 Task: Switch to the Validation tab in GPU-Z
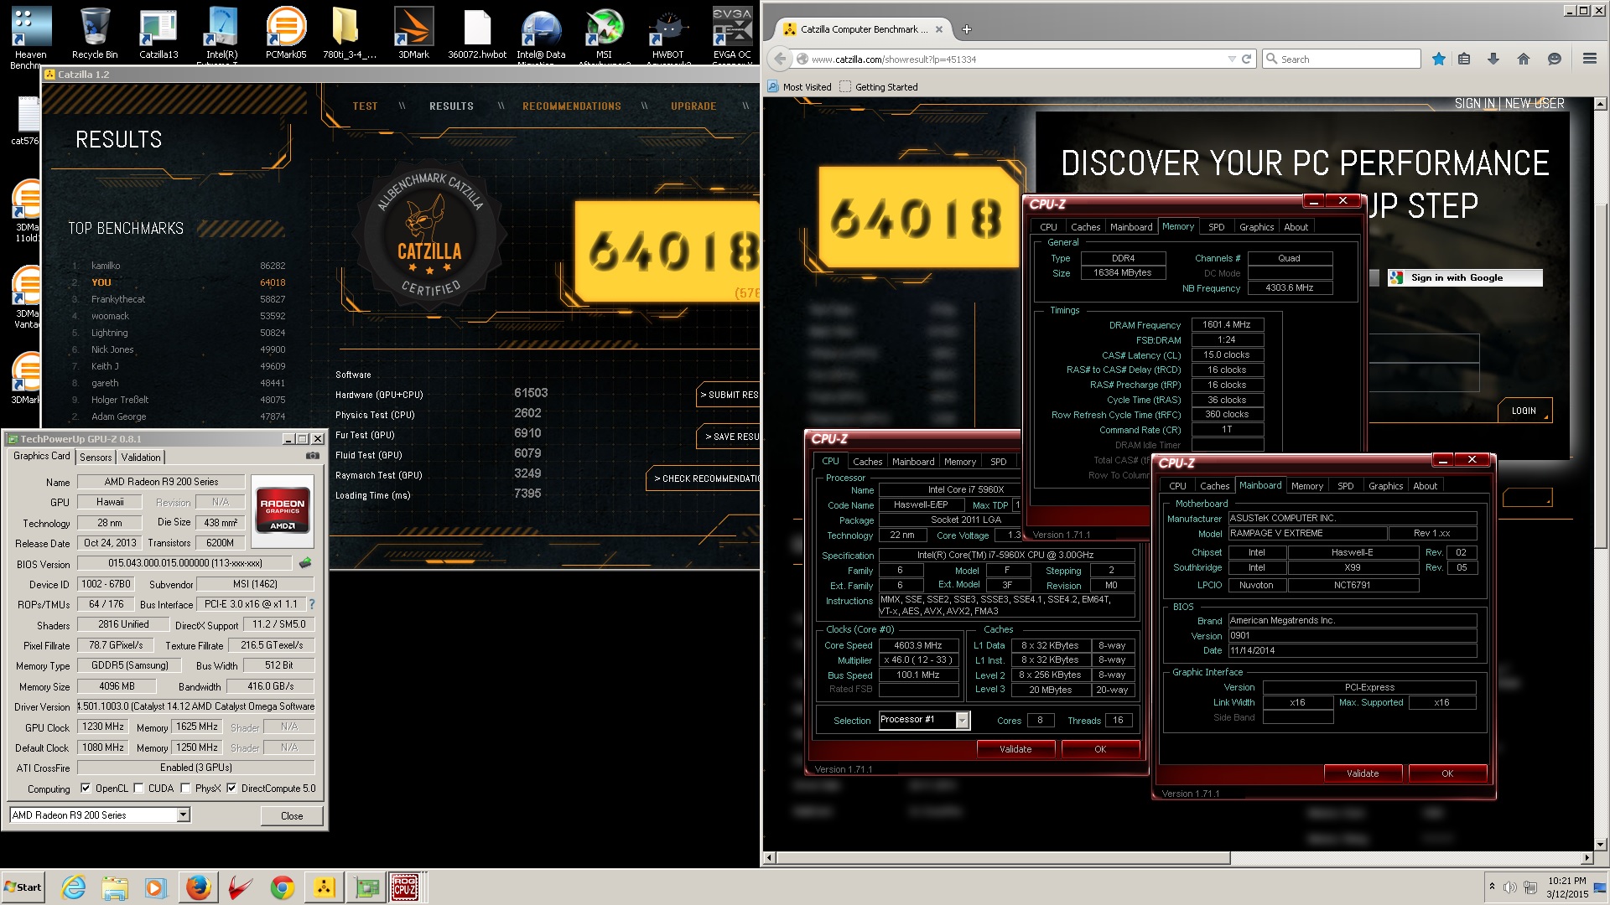[141, 457]
